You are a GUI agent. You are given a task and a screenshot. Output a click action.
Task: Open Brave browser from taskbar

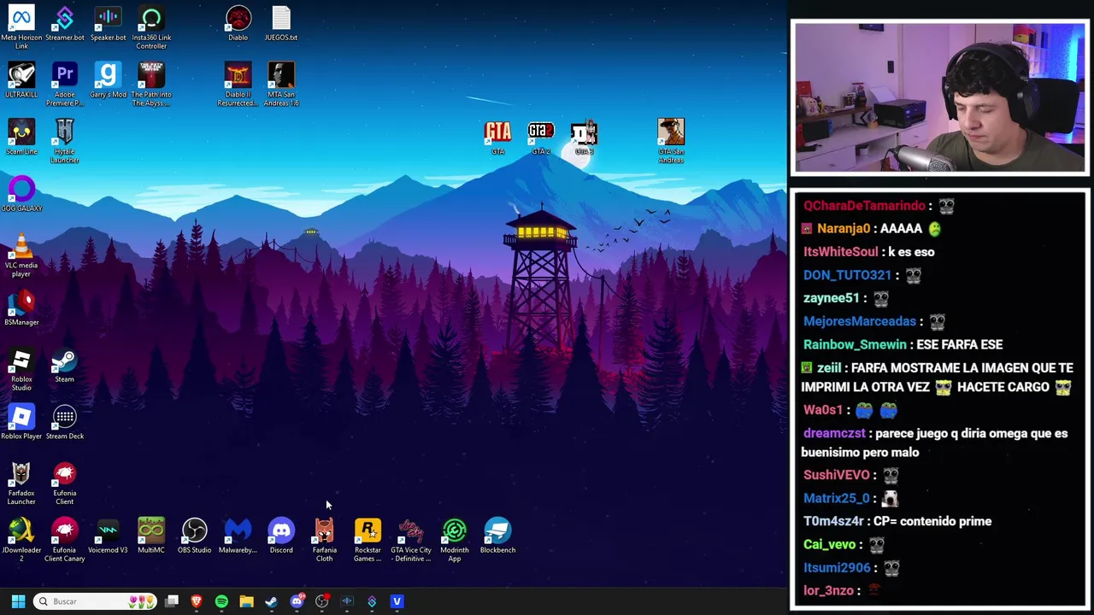pyautogui.click(x=197, y=601)
